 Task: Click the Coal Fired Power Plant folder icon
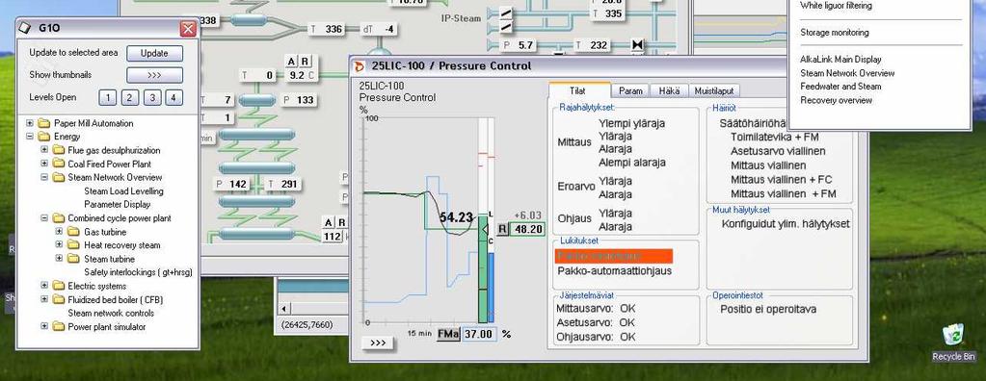click(x=59, y=164)
